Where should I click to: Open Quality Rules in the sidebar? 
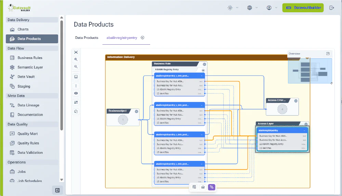coord(32,143)
